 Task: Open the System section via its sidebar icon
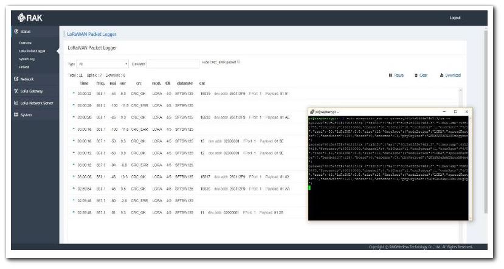point(16,114)
